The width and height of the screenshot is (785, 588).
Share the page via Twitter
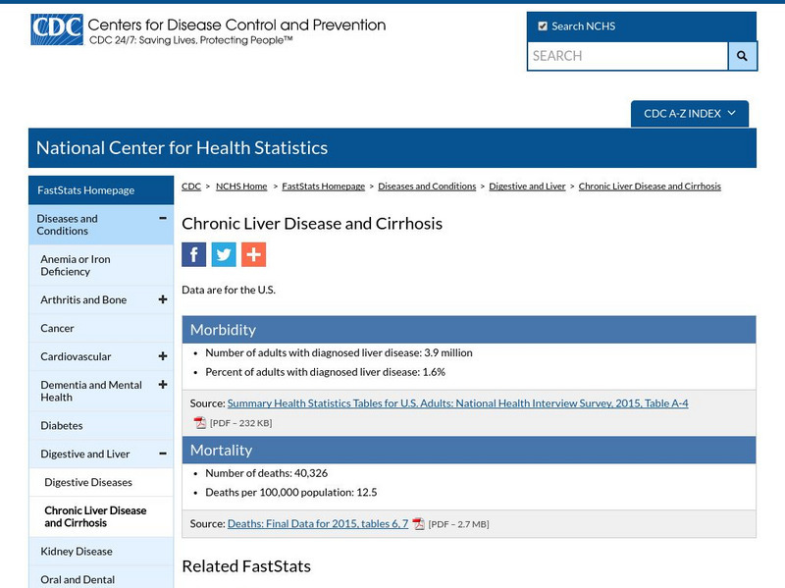[225, 254]
